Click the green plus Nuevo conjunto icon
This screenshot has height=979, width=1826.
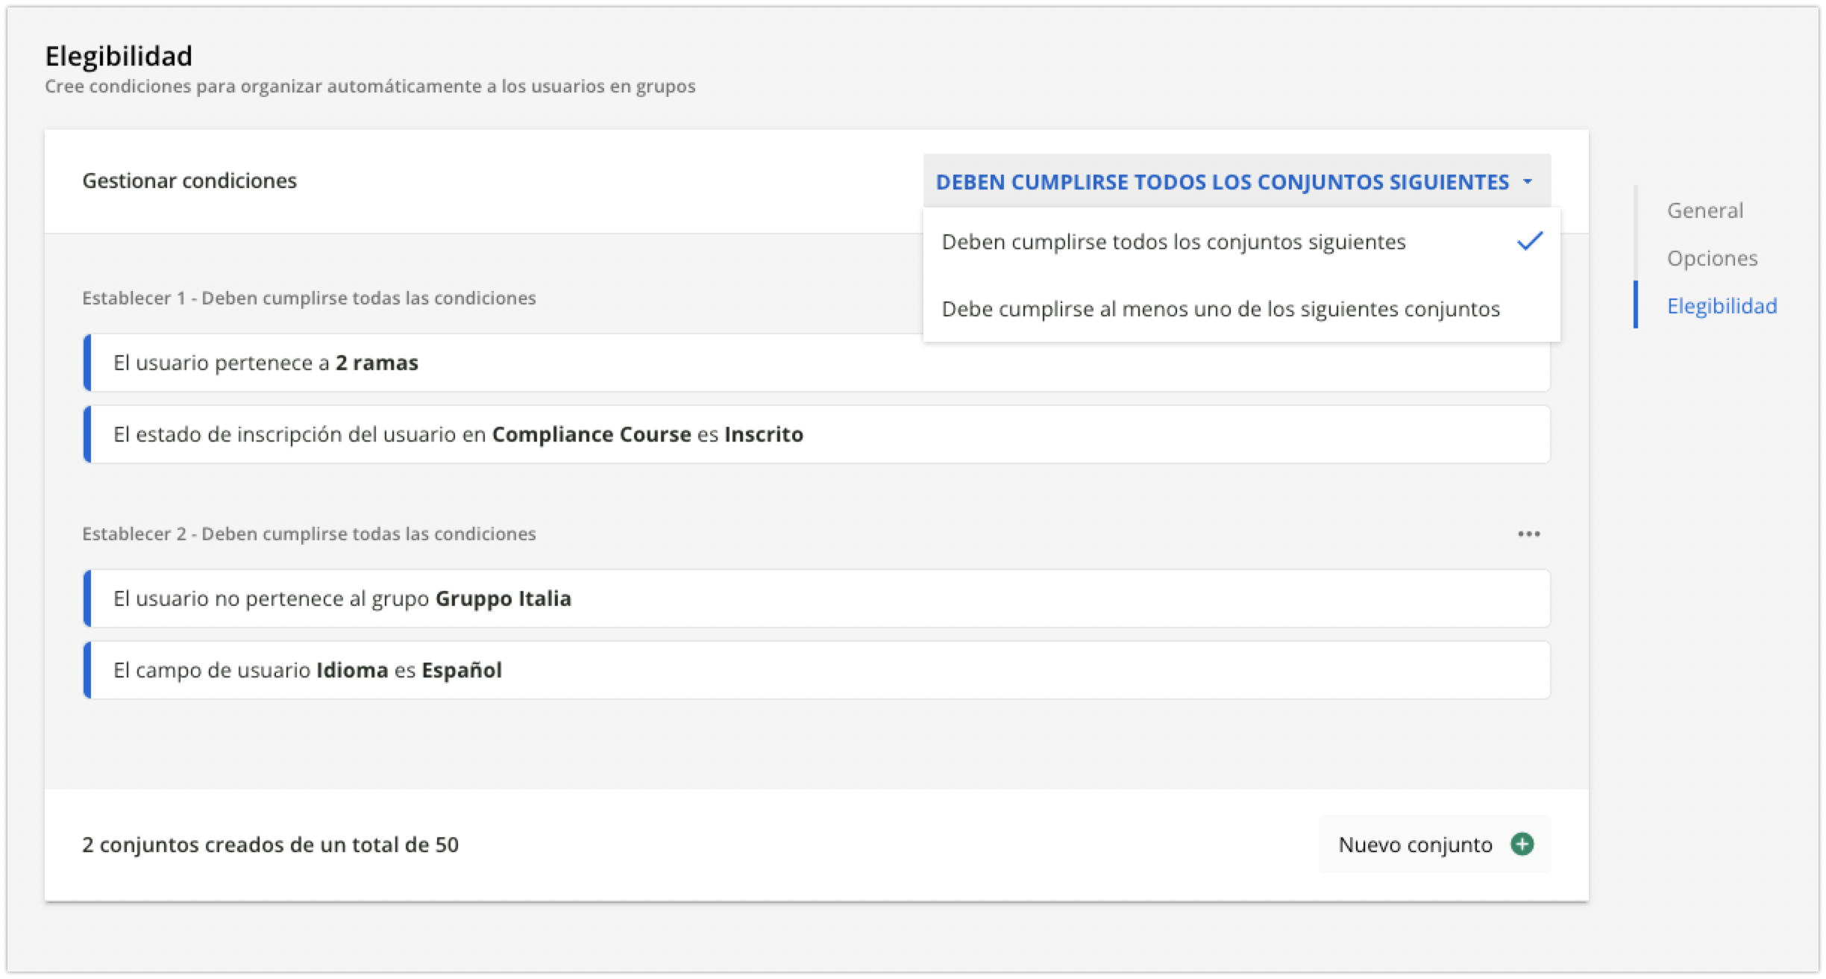1522,844
